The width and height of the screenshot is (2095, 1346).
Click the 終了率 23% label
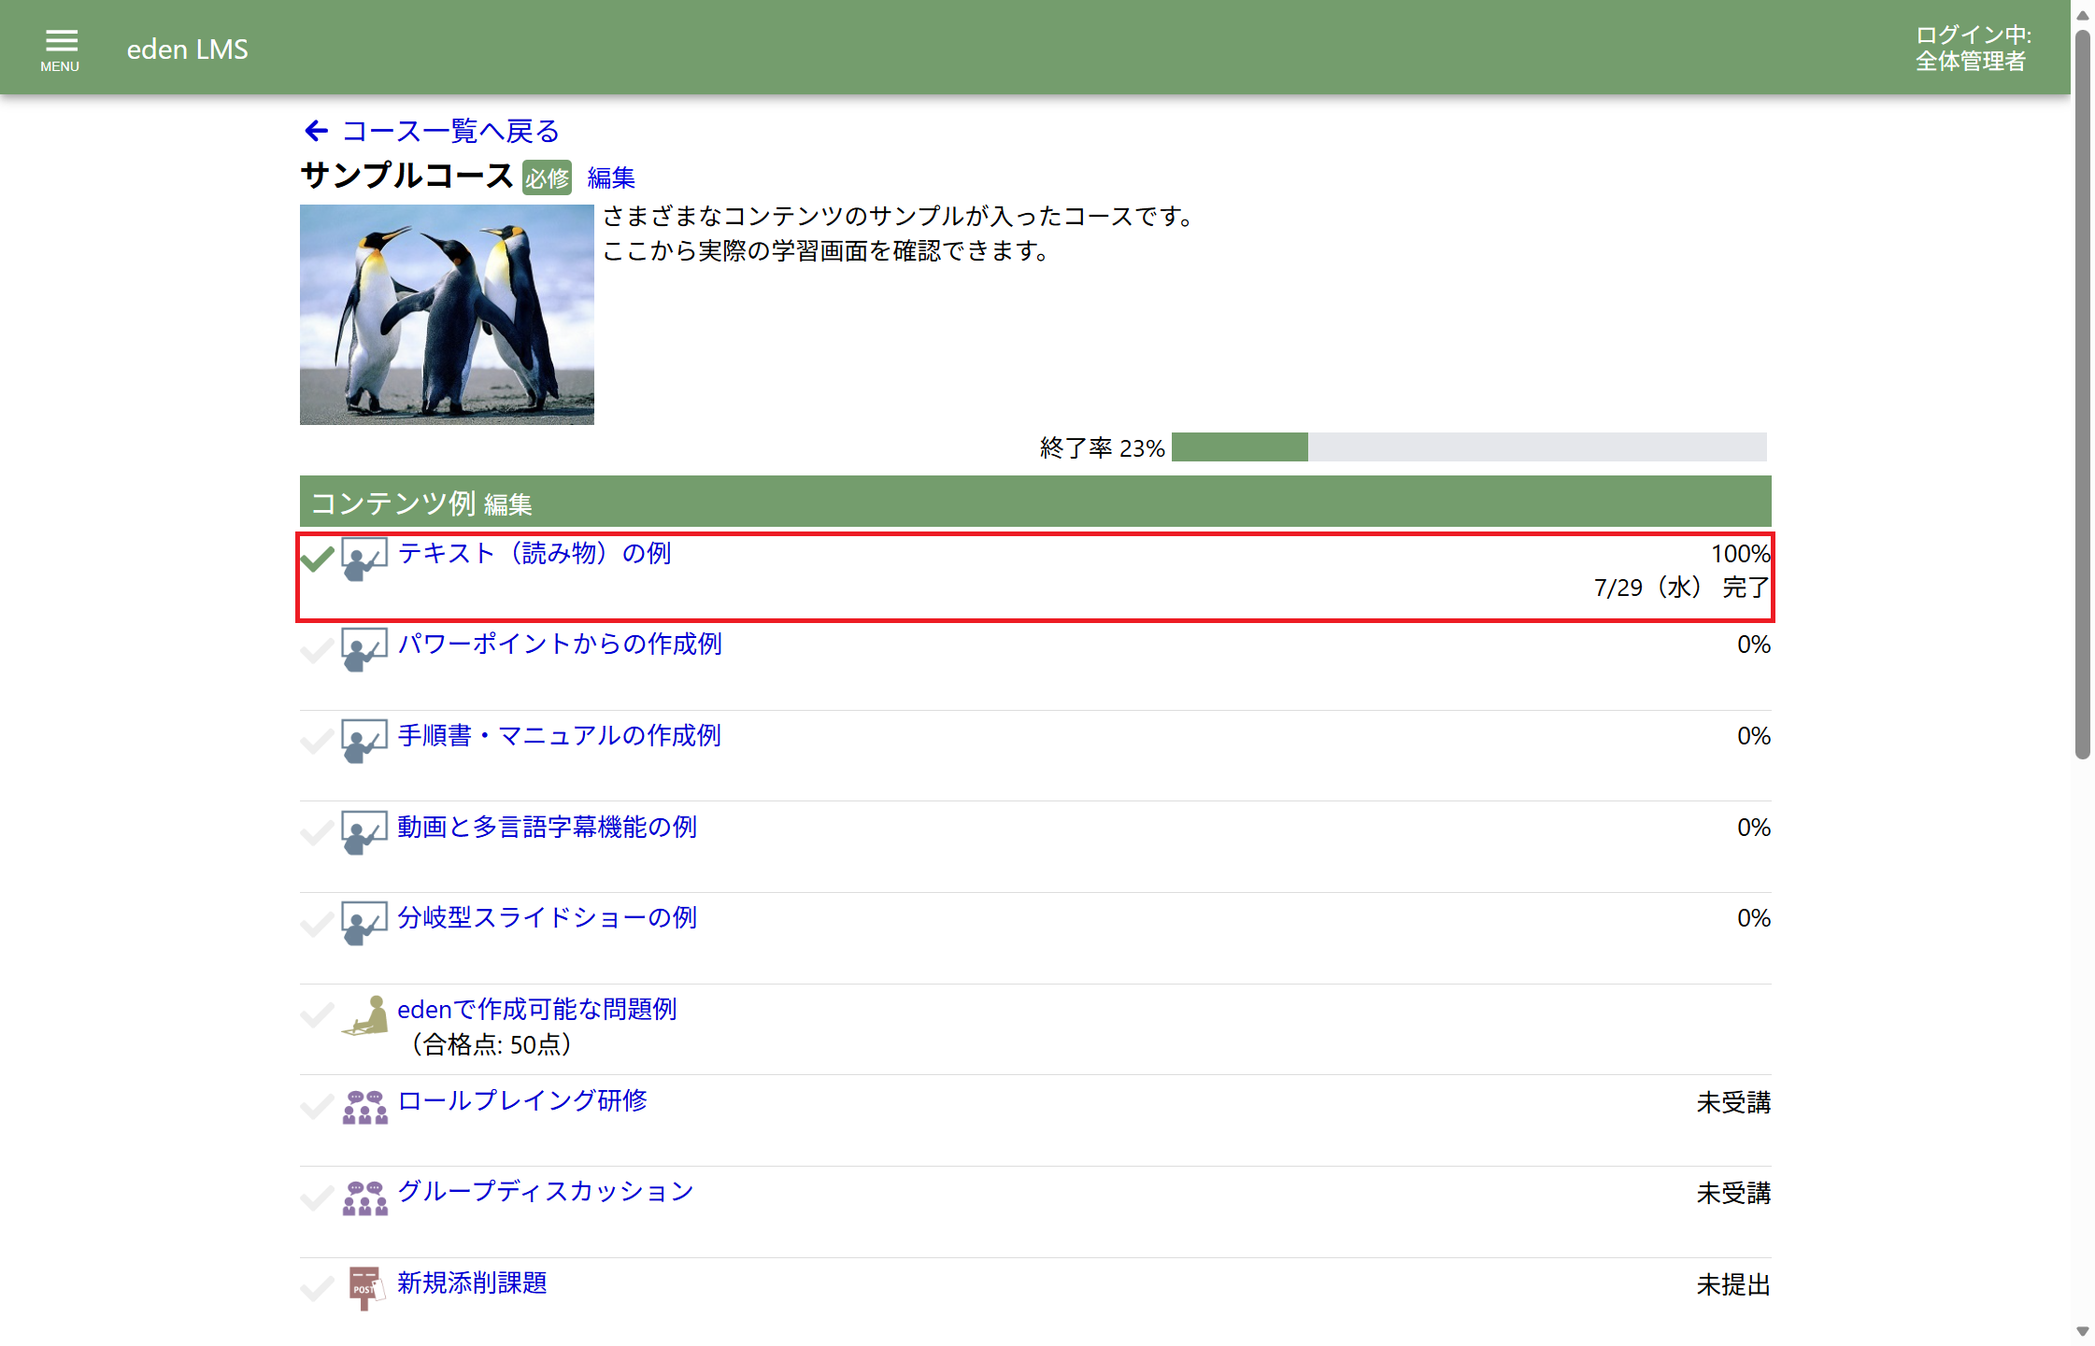(1103, 448)
